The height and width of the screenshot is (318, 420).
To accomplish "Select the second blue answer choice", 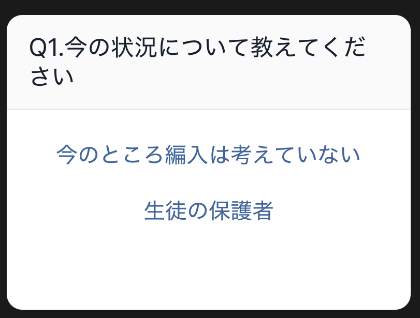I will pos(208,210).
